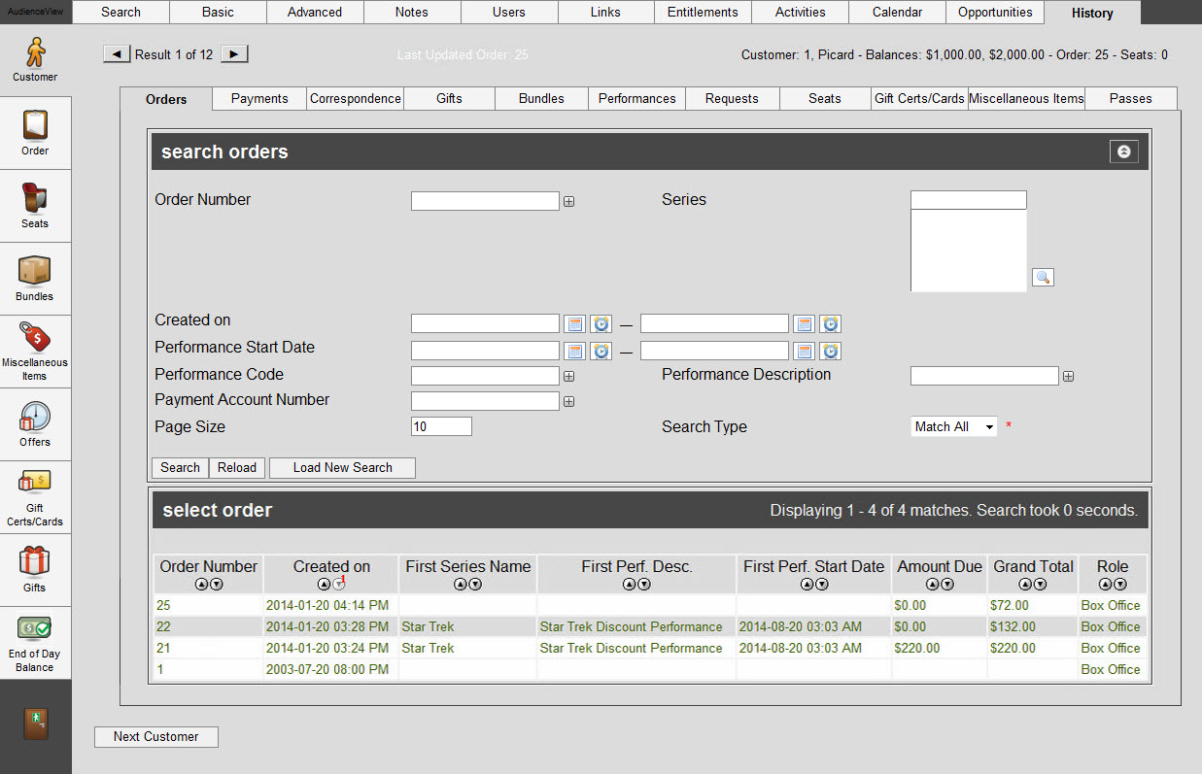Click Box Office role in order 1 row
The width and height of the screenshot is (1202, 774).
click(x=1111, y=669)
